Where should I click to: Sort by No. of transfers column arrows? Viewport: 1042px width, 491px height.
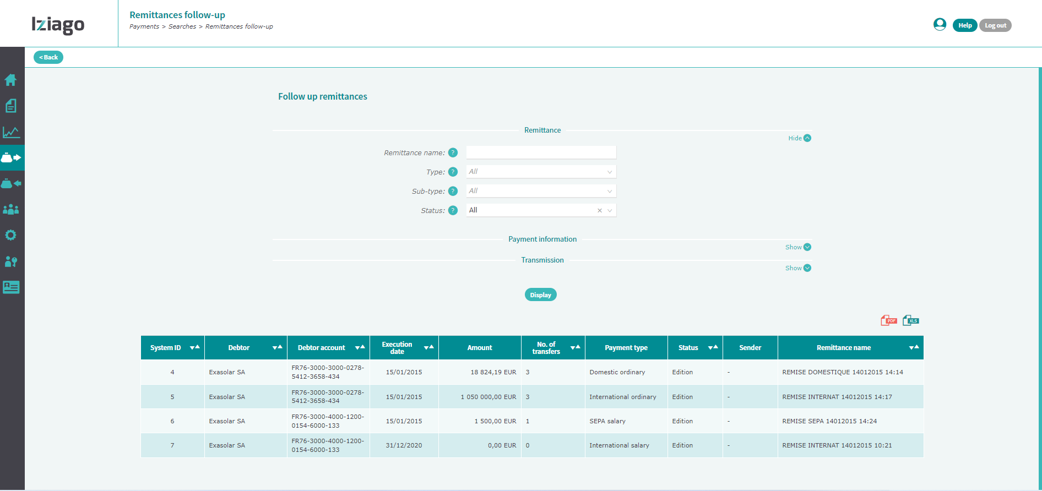pyautogui.click(x=576, y=347)
